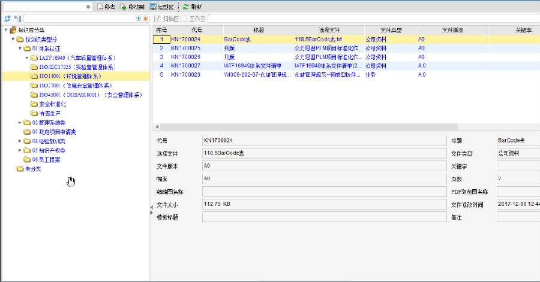This screenshot has height=282, width=540.
Task: Click the tree structure icon beside the sync icon
Action: [17, 19]
